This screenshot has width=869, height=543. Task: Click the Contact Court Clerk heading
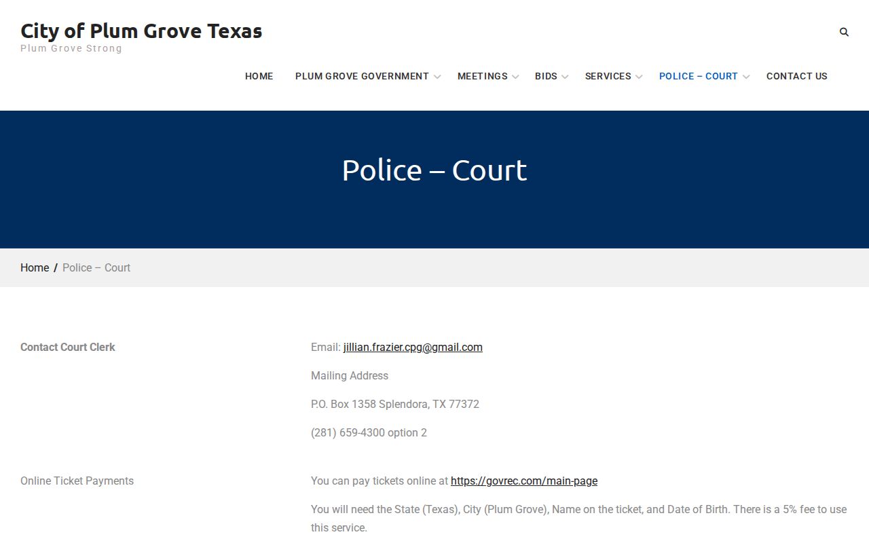tap(68, 347)
